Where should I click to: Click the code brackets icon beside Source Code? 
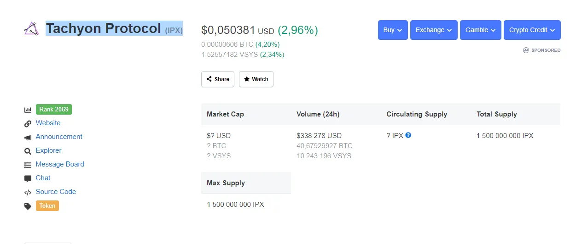[28, 192]
